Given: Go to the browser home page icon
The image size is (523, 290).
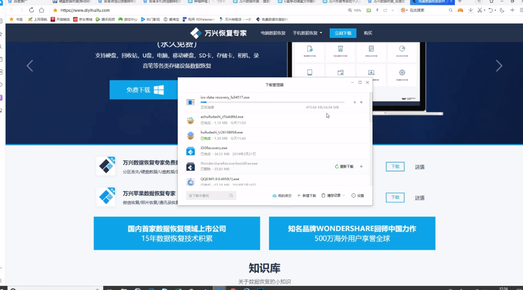Looking at the screenshot, I should pyautogui.click(x=42, y=10).
